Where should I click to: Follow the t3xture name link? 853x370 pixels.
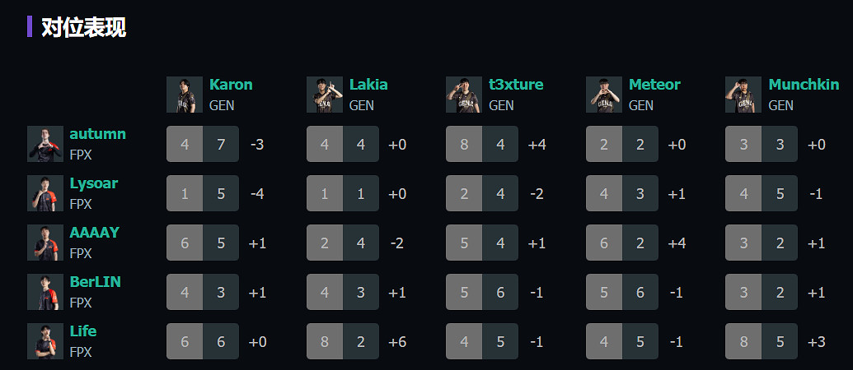[516, 85]
